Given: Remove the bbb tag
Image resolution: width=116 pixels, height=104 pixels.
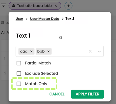Looking at the screenshot, I should (x=48, y=51).
